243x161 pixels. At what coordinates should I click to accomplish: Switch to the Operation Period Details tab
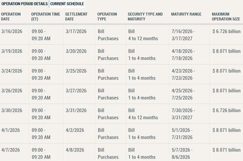pos(24,4)
